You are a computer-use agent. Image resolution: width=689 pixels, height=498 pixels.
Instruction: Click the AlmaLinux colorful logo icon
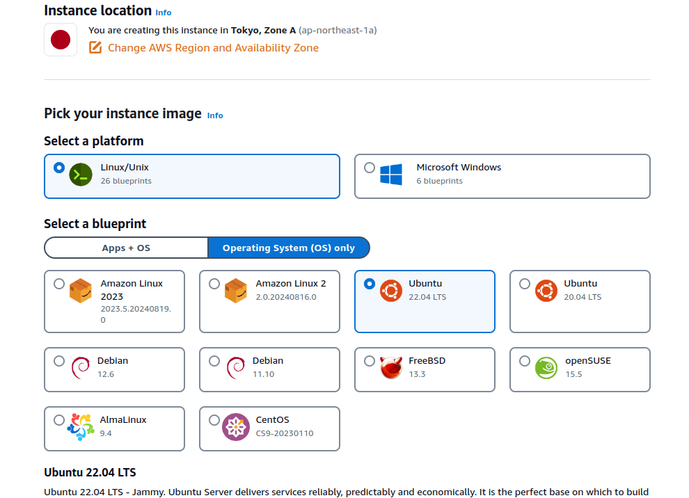coord(81,427)
